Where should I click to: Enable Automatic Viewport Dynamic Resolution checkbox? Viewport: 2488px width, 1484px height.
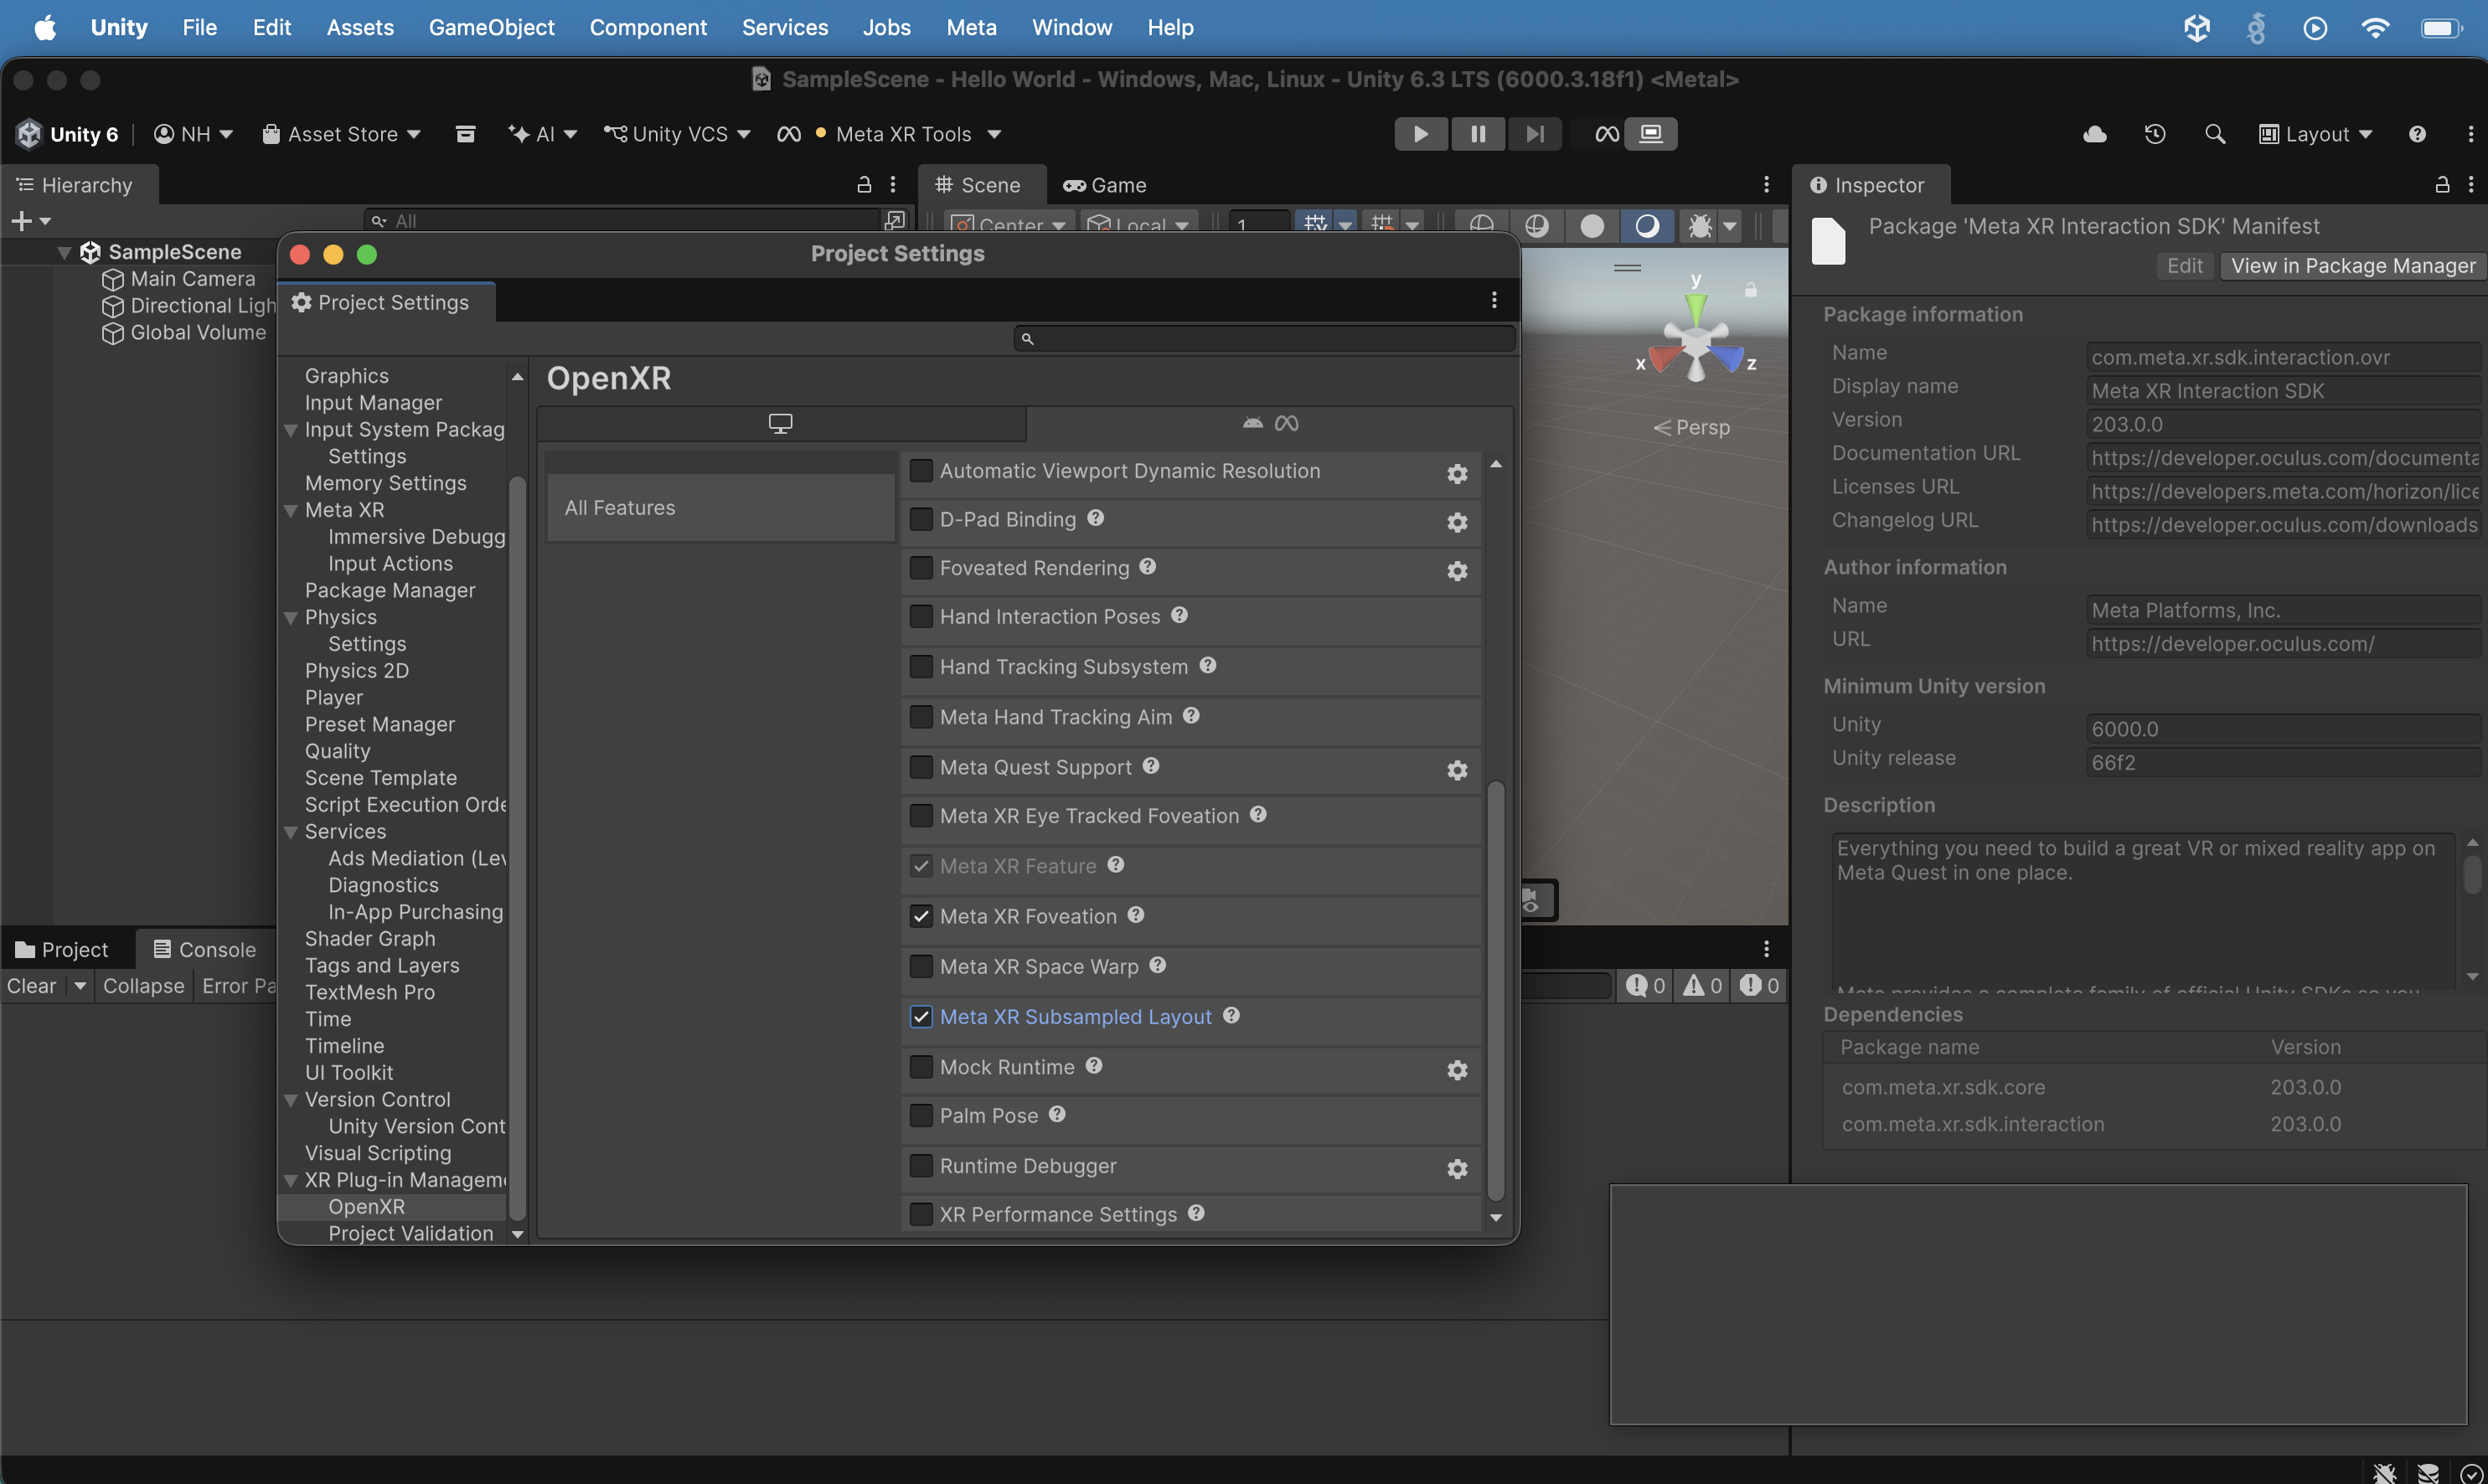(x=921, y=471)
